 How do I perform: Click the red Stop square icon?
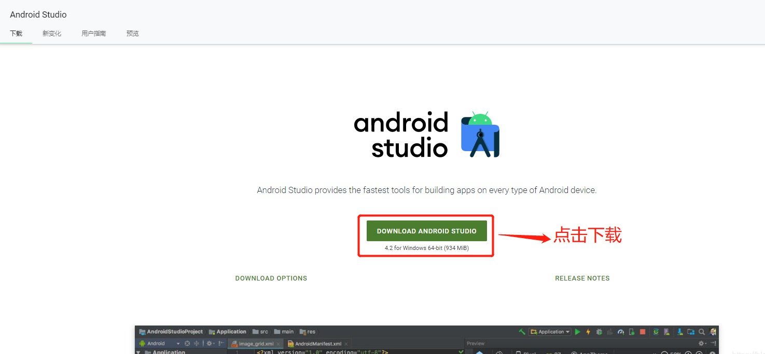643,332
